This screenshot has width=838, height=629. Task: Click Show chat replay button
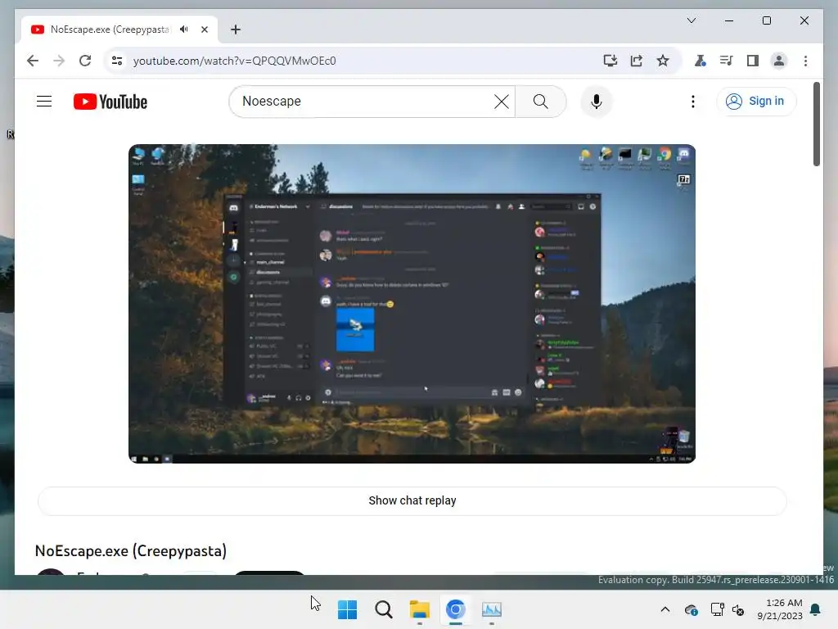point(412,500)
